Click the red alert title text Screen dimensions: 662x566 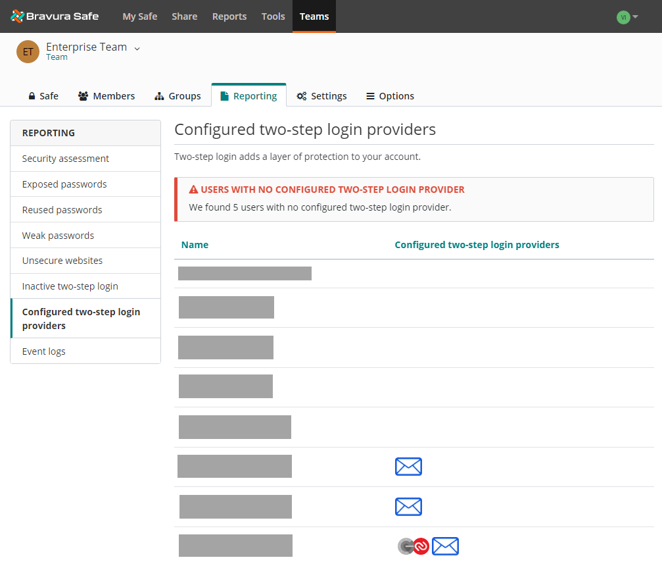[x=333, y=190]
